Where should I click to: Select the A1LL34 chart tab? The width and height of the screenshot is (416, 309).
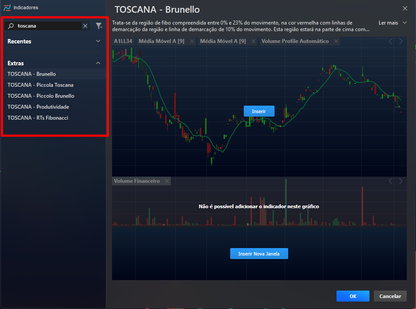pos(123,41)
